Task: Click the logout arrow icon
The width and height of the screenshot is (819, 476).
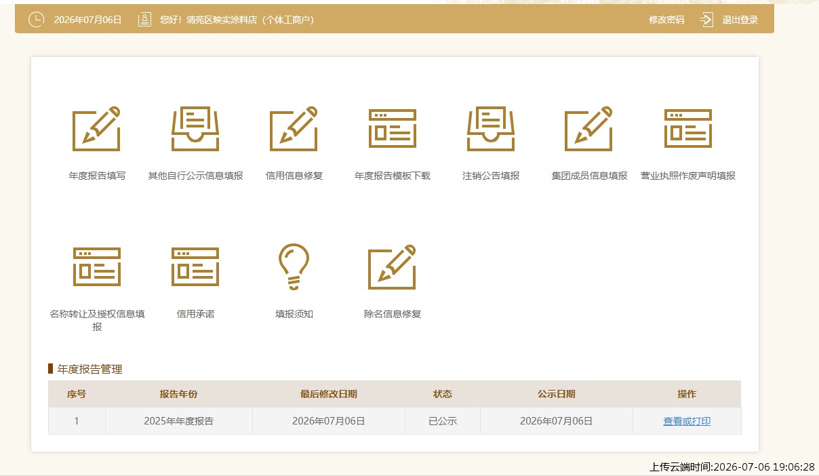Action: [x=706, y=20]
